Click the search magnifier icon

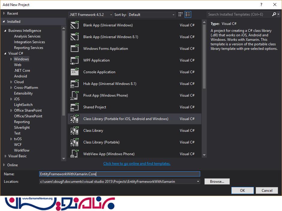[x=274, y=14]
